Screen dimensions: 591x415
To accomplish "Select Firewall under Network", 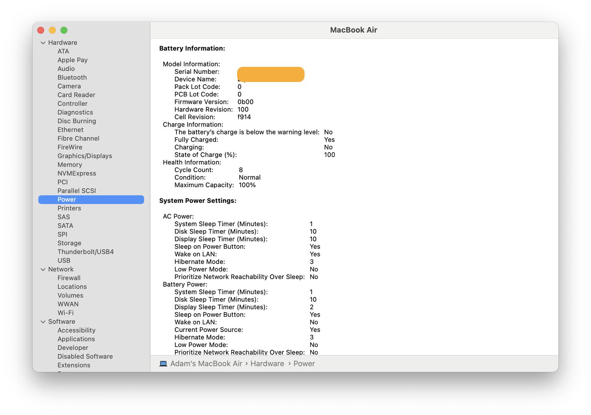I will [69, 278].
